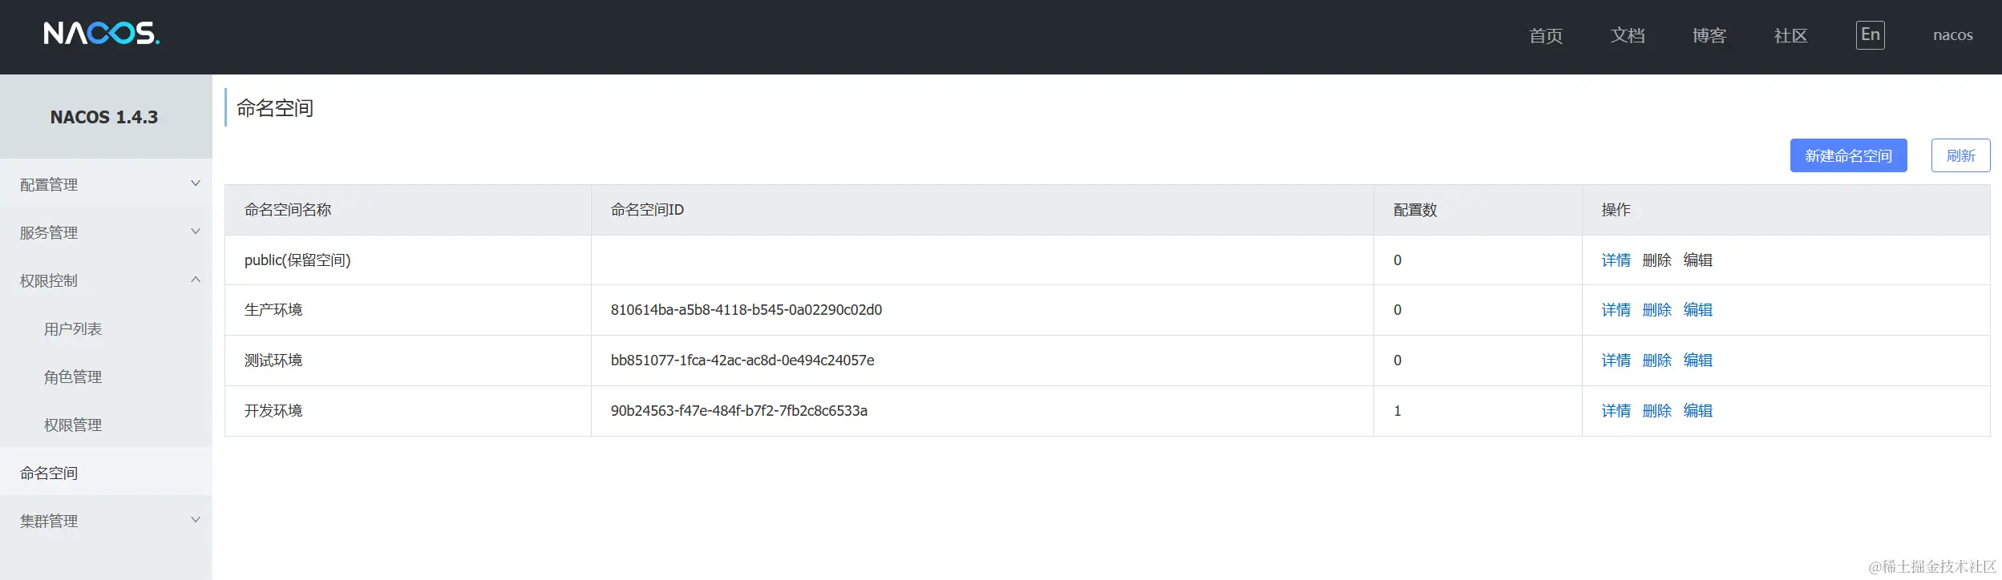This screenshot has height=580, width=2002.
Task: Expand the 集群管理 sidebar menu
Action: (106, 521)
